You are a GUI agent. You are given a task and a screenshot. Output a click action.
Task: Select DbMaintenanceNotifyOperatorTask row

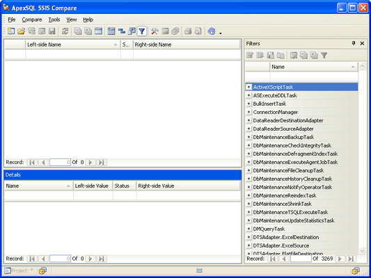[x=301, y=187]
